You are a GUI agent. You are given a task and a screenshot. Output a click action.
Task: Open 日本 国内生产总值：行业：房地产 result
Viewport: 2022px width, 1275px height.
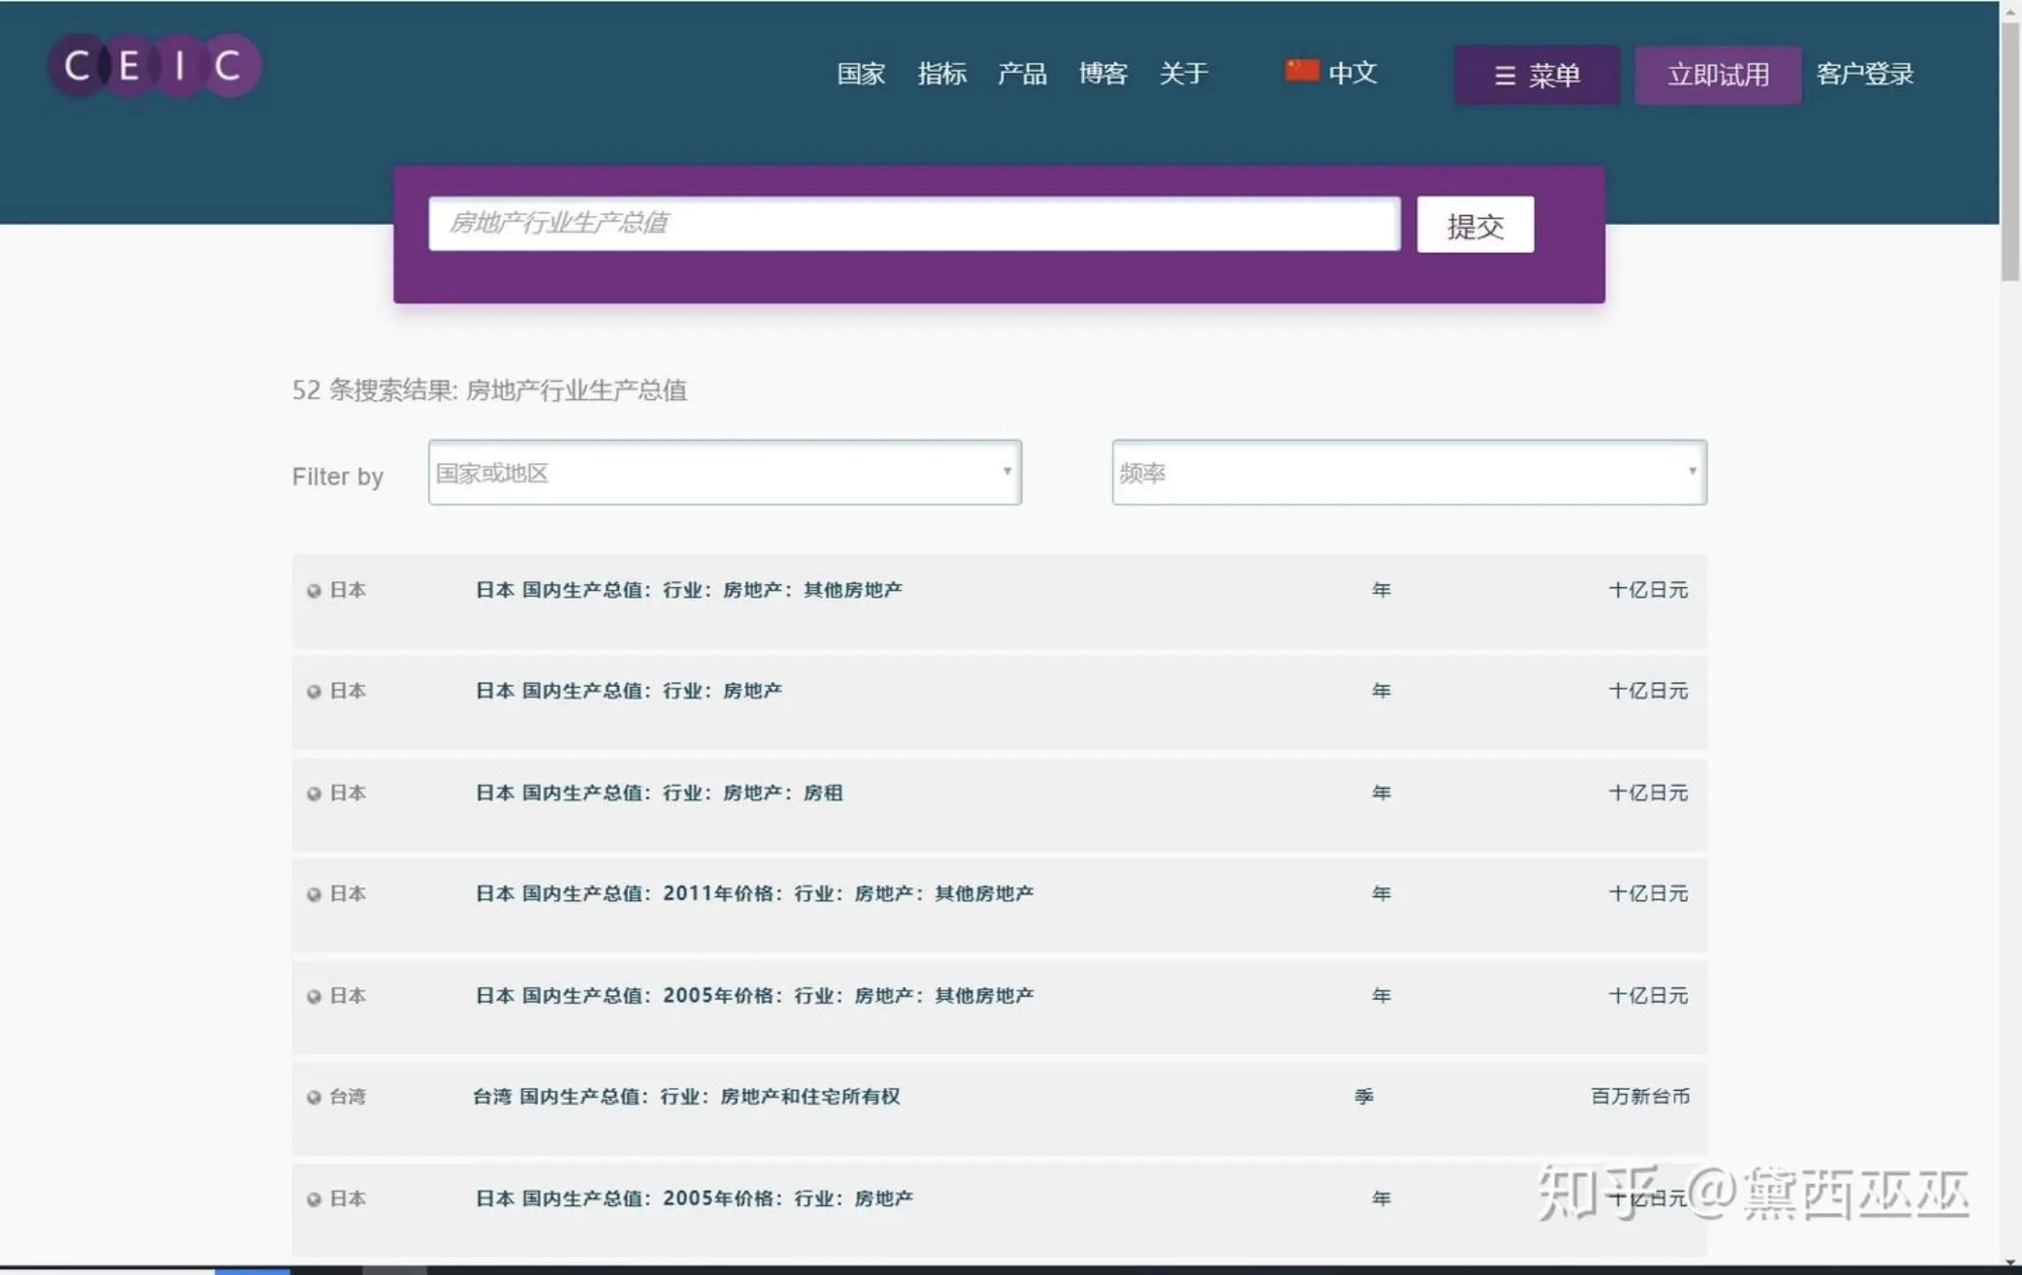click(629, 691)
